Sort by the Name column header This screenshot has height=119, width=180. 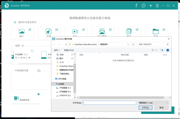pyautogui.click(x=81, y=55)
